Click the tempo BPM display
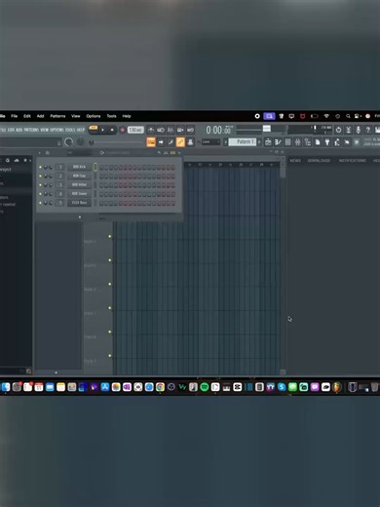 [x=135, y=130]
